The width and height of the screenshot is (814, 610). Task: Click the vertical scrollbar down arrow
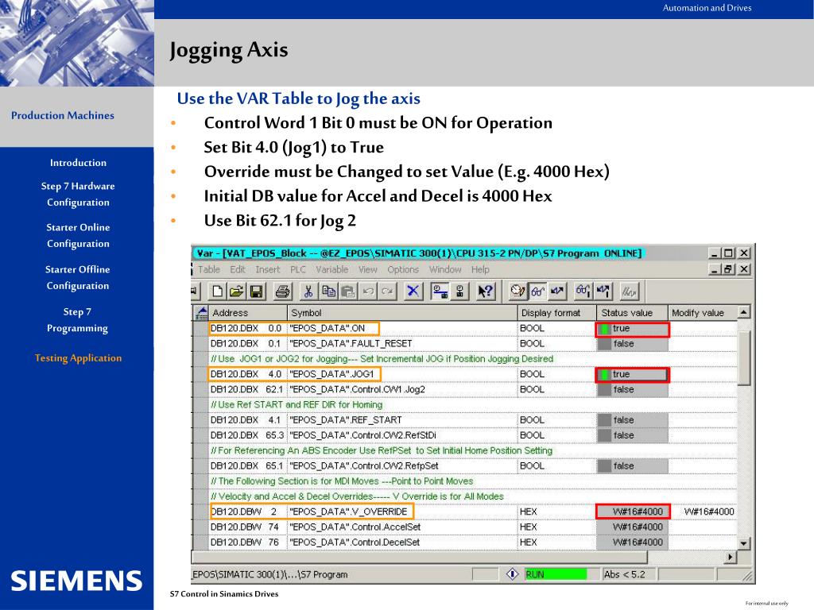pos(744,543)
